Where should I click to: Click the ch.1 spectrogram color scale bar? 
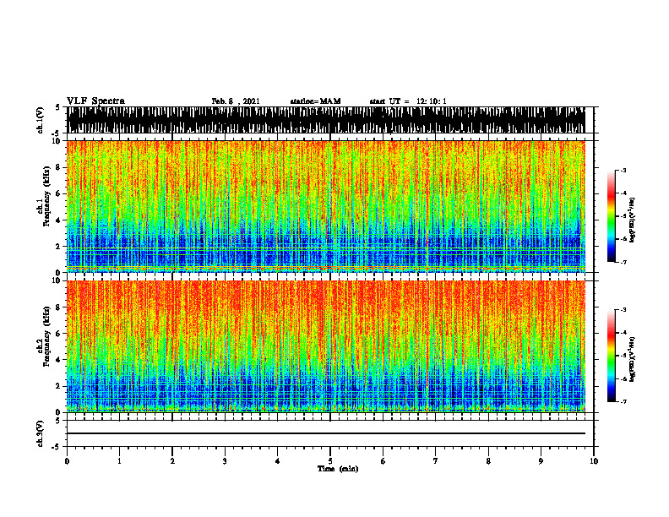611,216
